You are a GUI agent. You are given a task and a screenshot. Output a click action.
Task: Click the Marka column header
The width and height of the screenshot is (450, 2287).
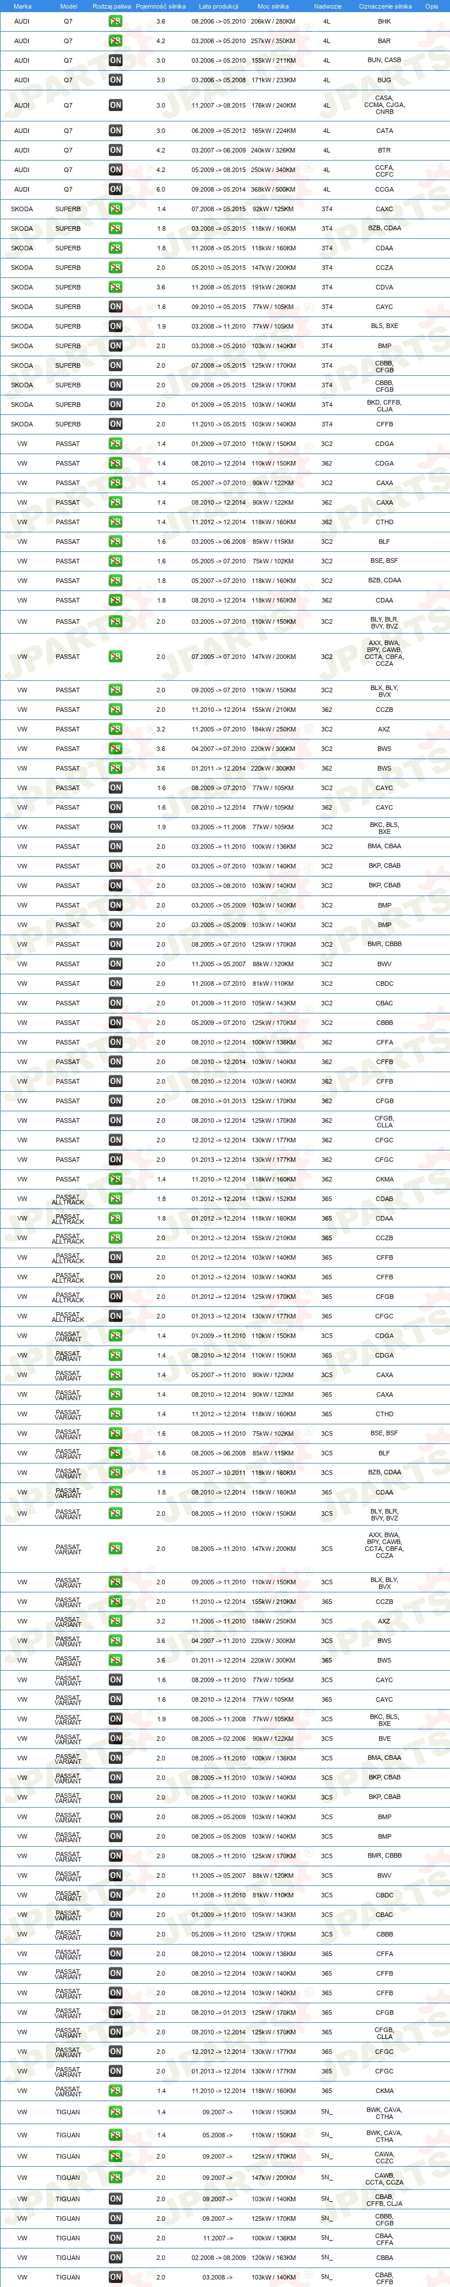tap(22, 6)
